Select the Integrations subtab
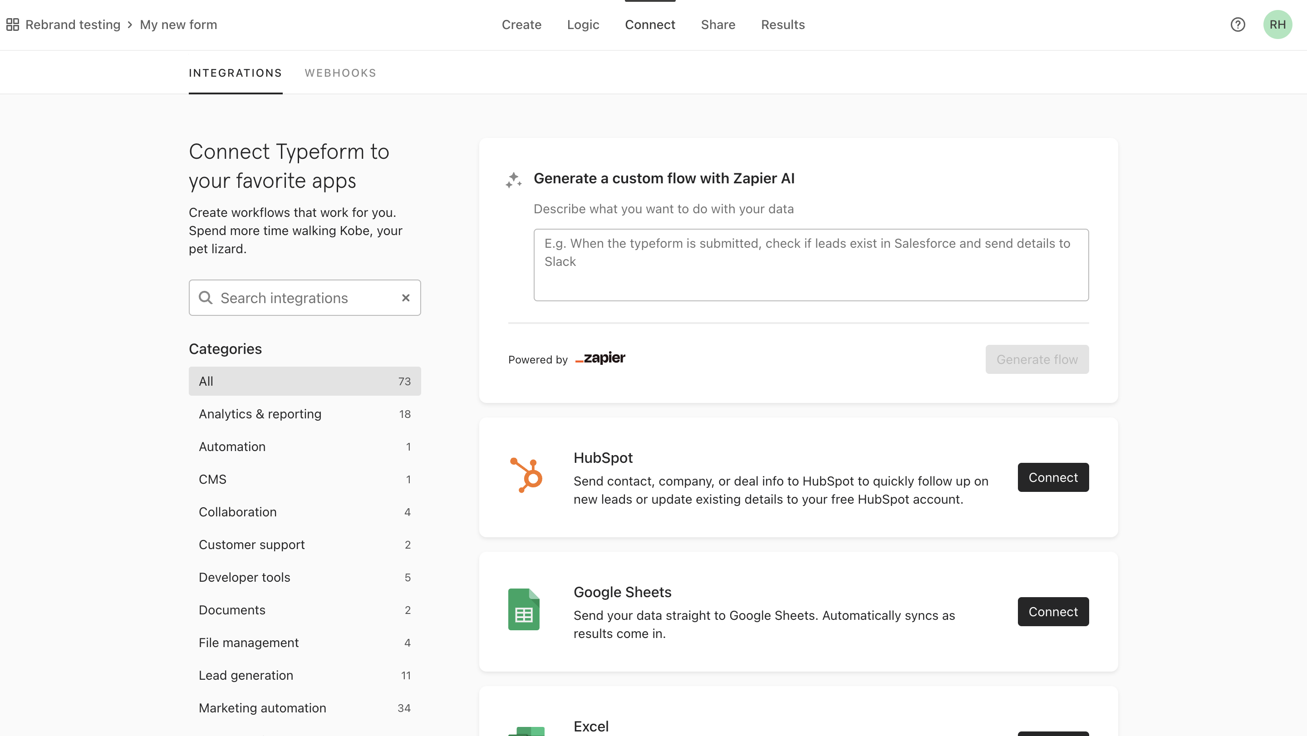 tap(236, 73)
